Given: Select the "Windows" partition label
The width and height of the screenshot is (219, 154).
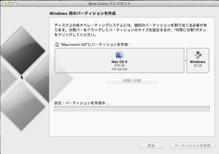Looking at the screenshot, I should click(x=197, y=62).
